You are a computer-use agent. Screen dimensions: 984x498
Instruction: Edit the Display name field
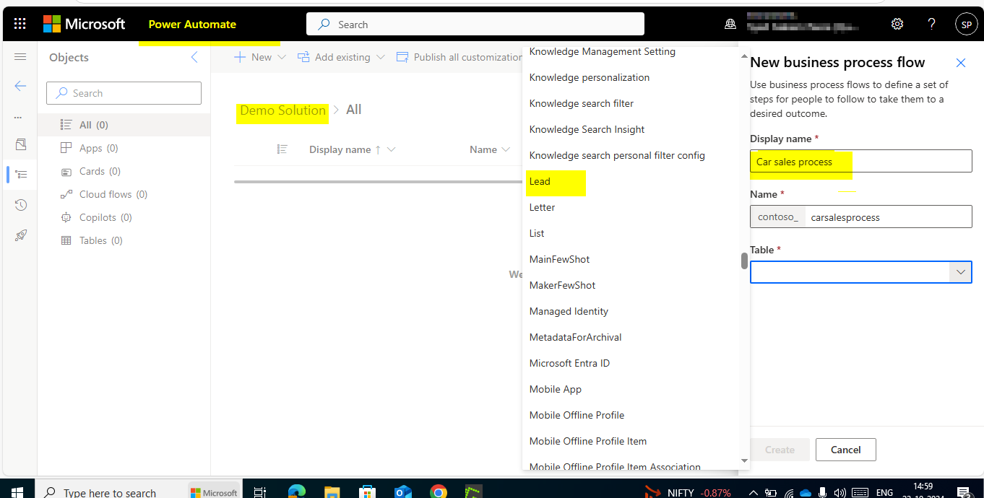(861, 161)
